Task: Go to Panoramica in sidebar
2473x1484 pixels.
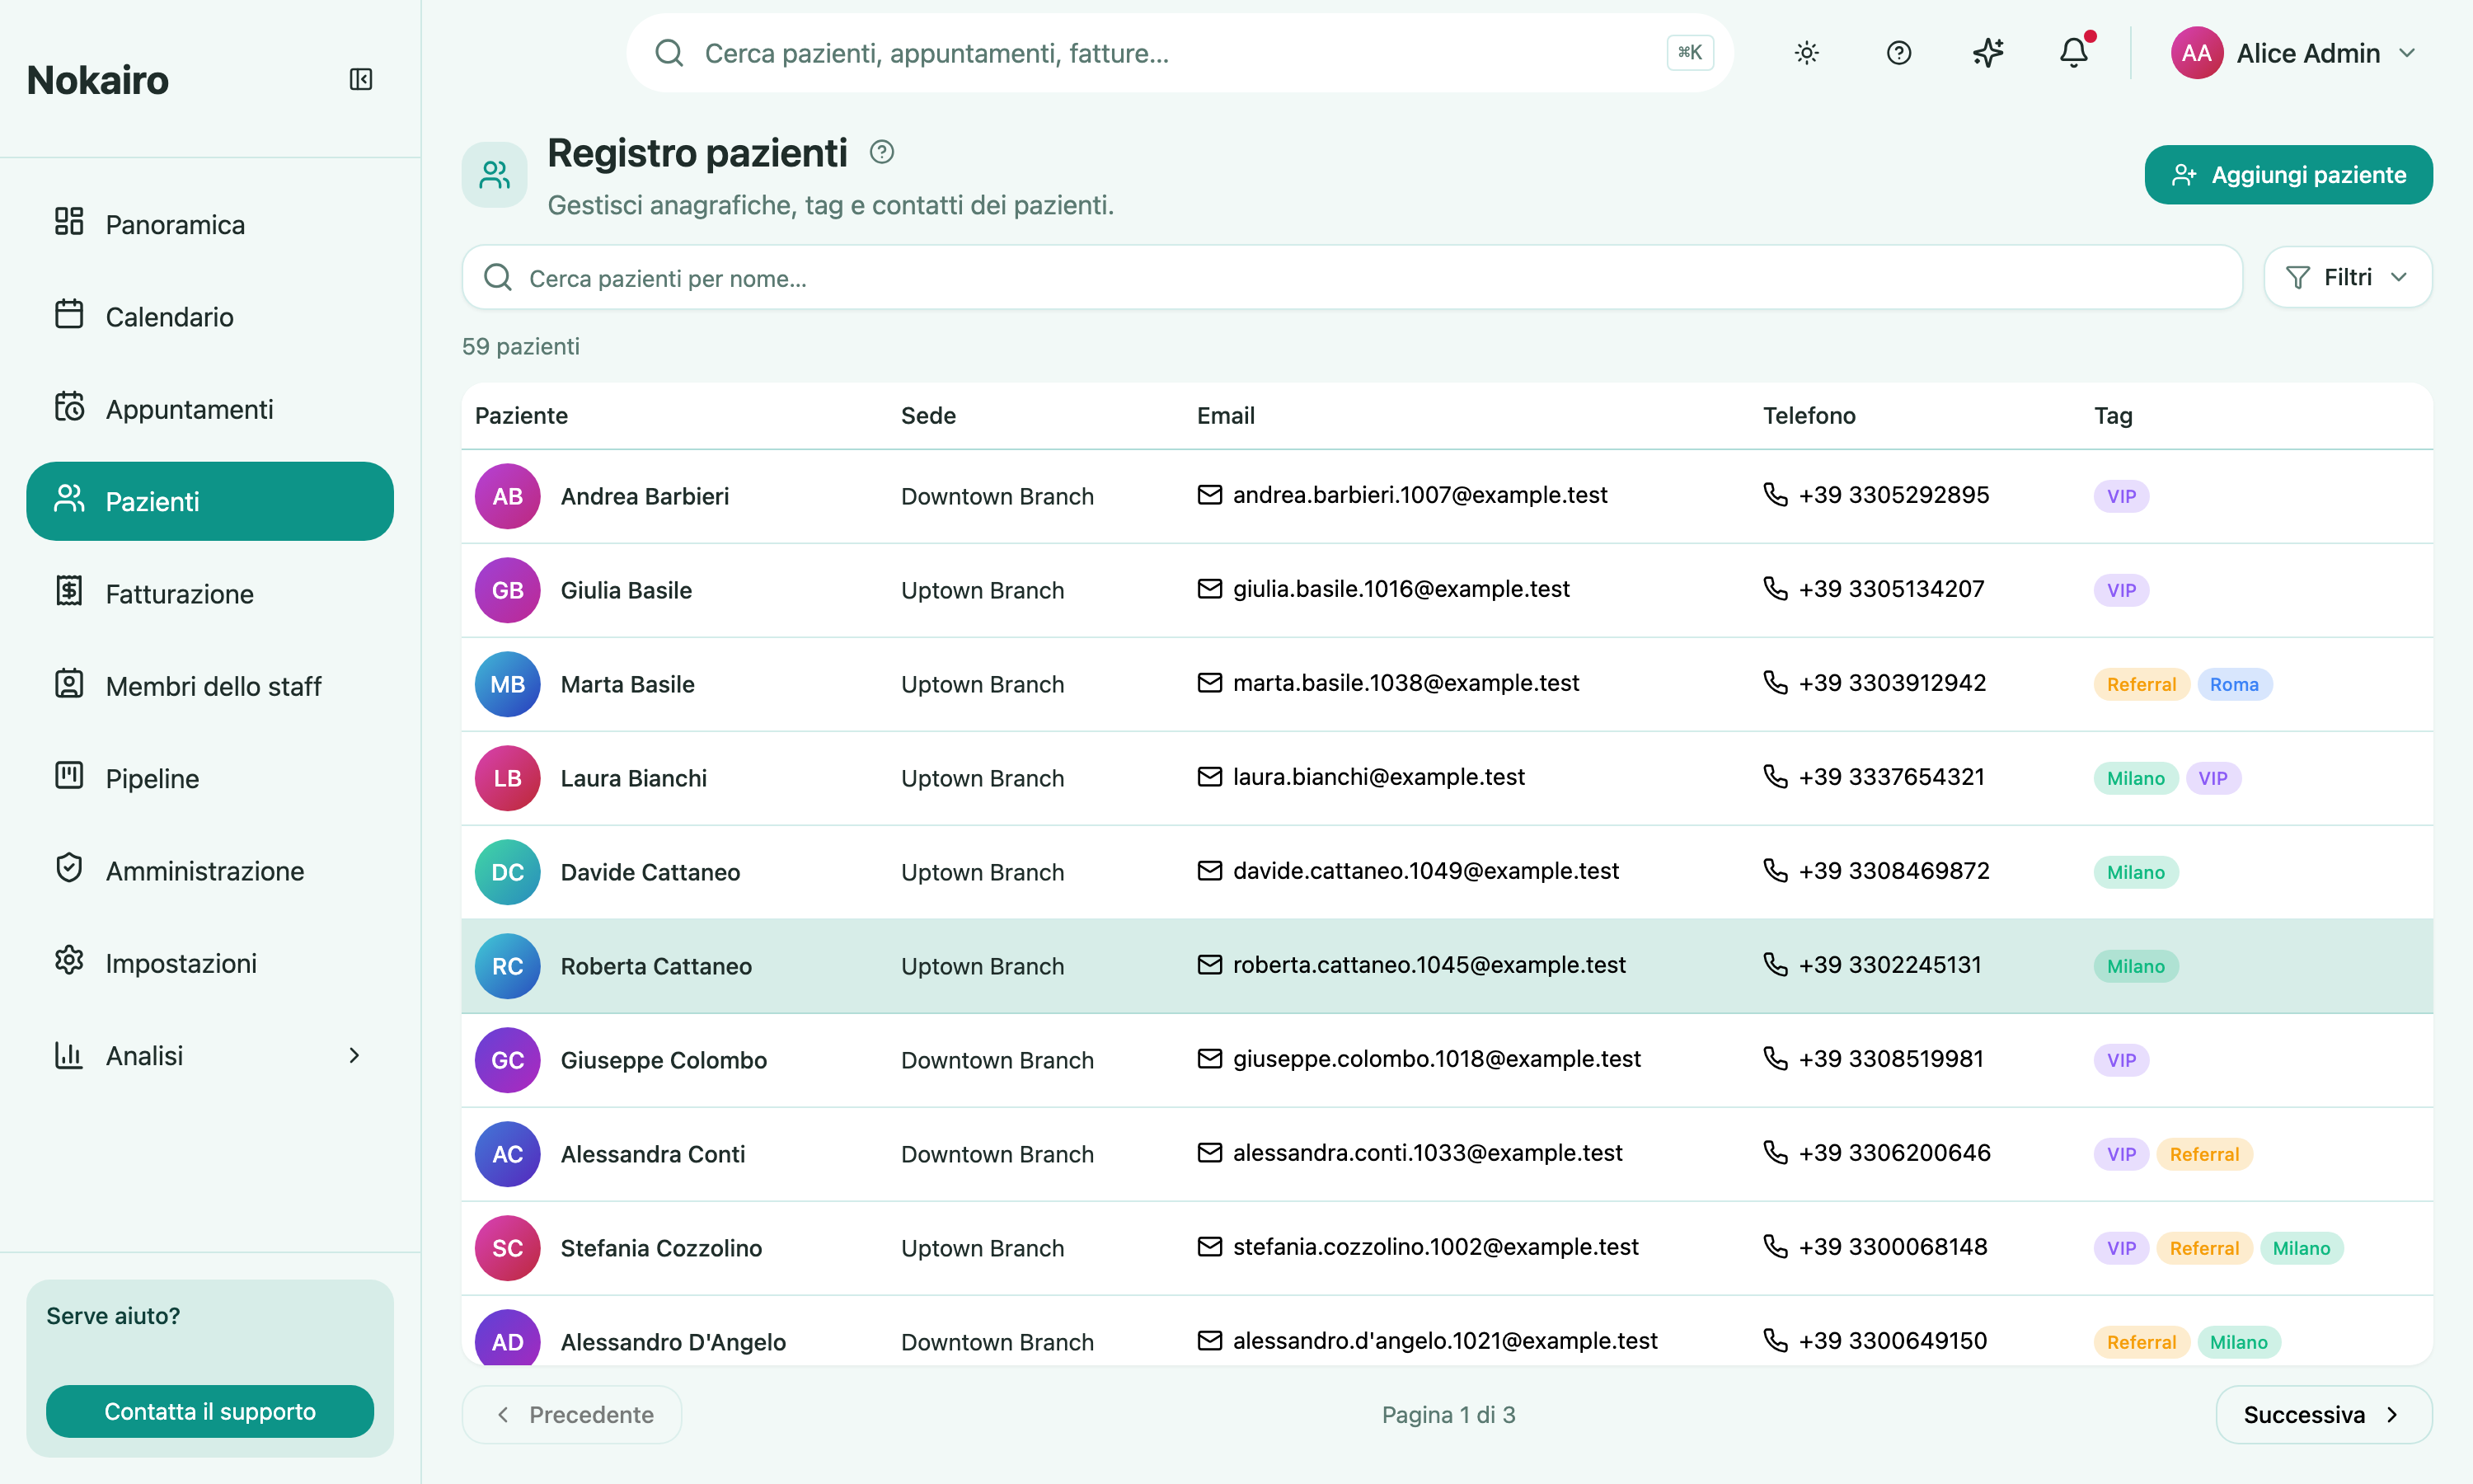Action: click(x=210, y=224)
